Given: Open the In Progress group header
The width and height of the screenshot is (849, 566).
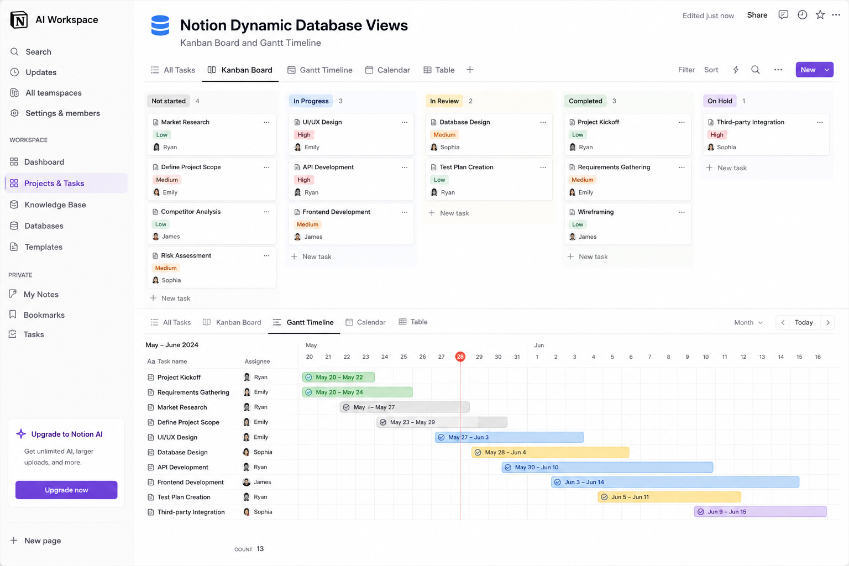Looking at the screenshot, I should click(311, 101).
